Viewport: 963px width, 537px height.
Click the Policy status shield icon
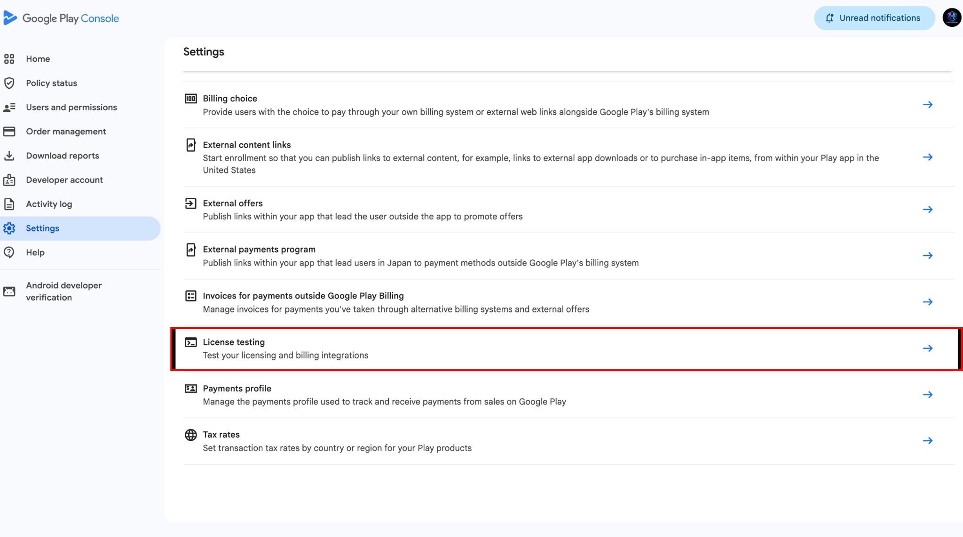pos(9,83)
